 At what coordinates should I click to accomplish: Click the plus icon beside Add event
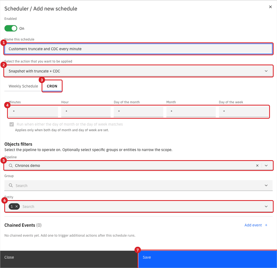click(x=266, y=225)
